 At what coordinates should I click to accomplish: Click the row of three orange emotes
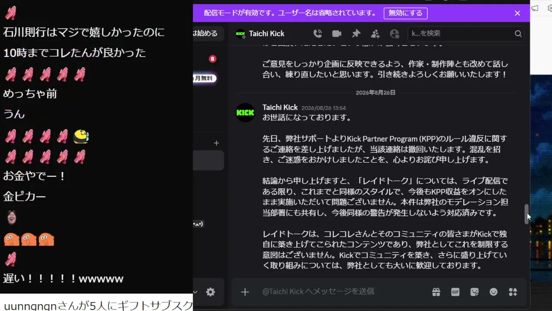(x=29, y=239)
